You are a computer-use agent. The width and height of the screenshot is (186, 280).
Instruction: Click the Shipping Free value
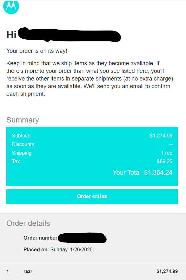[x=167, y=153]
